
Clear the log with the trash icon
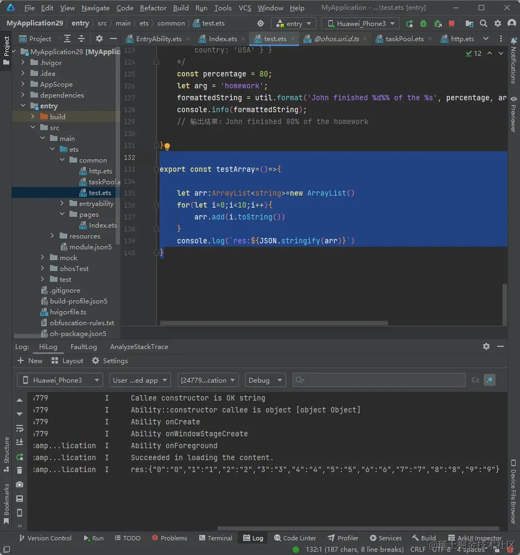(20, 470)
